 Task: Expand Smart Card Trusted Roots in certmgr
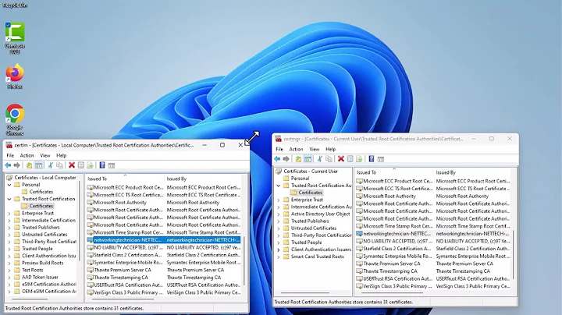click(x=279, y=257)
